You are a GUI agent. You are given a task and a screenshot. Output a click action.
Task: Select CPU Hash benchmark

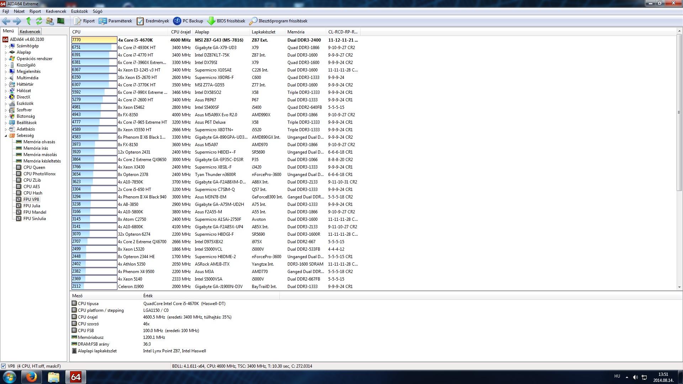tap(33, 193)
